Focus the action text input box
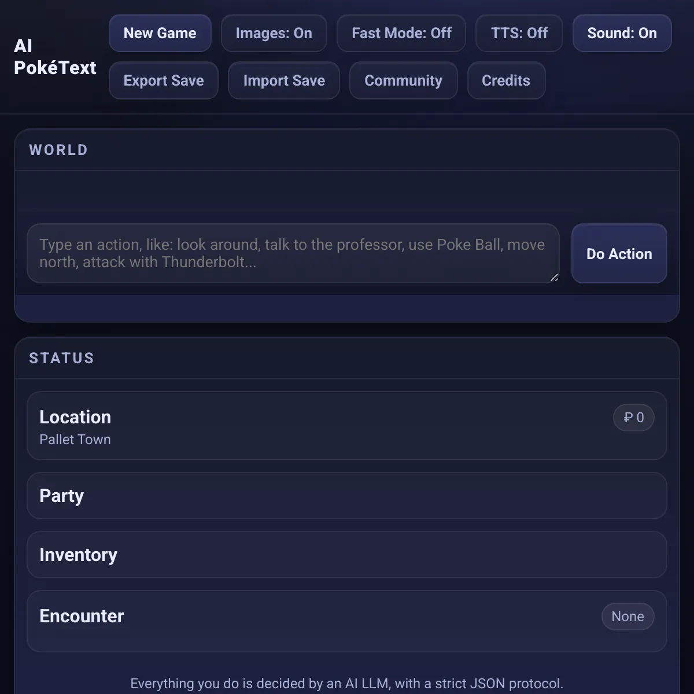The height and width of the screenshot is (694, 694). [x=293, y=253]
